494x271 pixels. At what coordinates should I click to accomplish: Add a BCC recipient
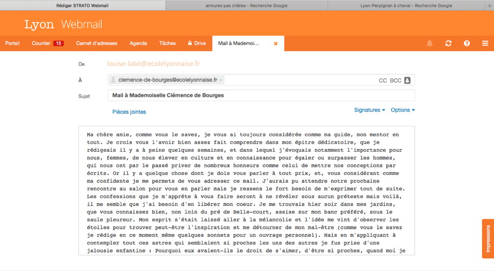[x=396, y=81]
